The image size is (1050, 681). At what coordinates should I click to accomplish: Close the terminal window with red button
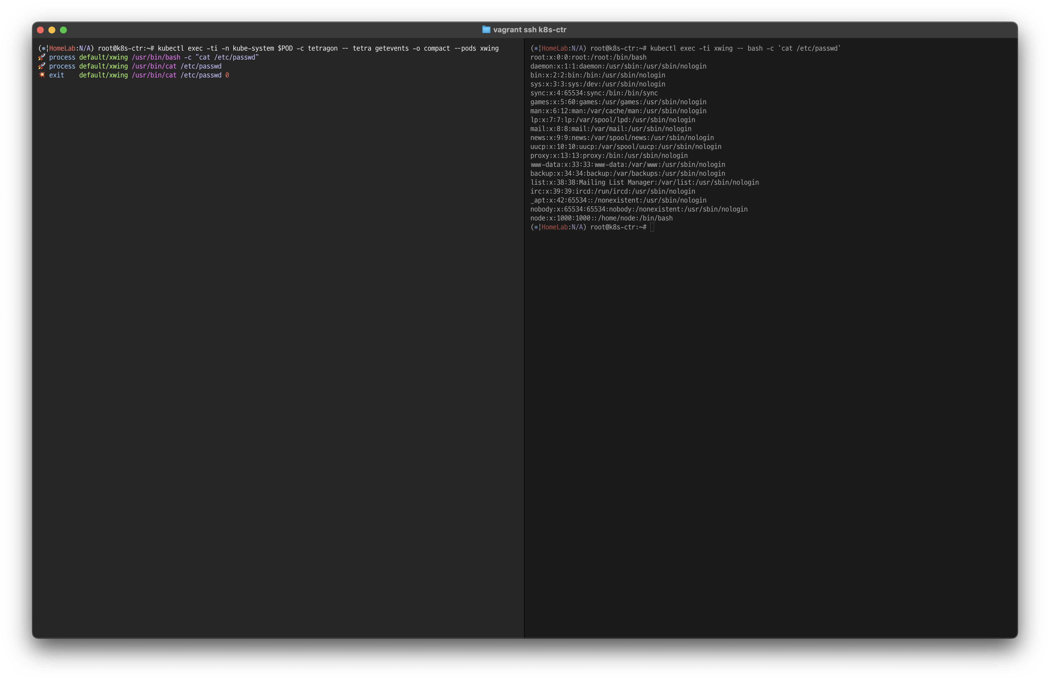41,30
